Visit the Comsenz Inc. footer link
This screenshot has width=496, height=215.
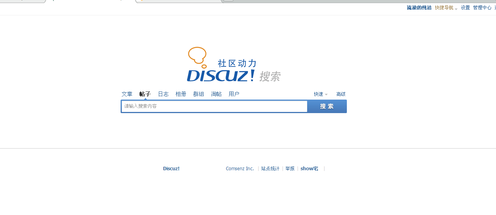coord(240,169)
